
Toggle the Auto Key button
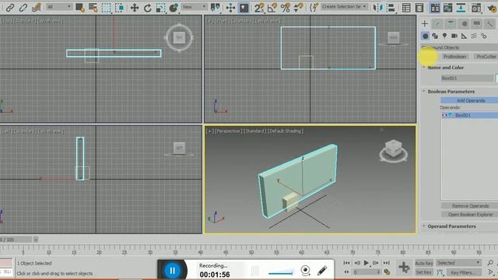point(424,263)
